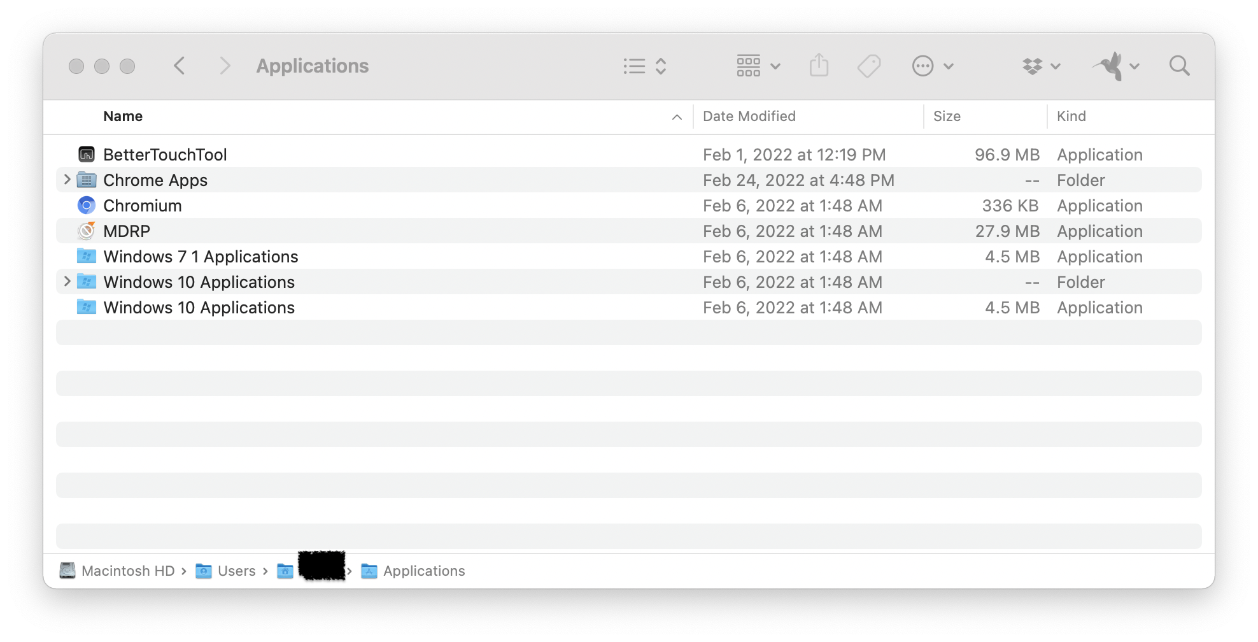
Task: Select the Chromium file name
Action: coord(143,206)
